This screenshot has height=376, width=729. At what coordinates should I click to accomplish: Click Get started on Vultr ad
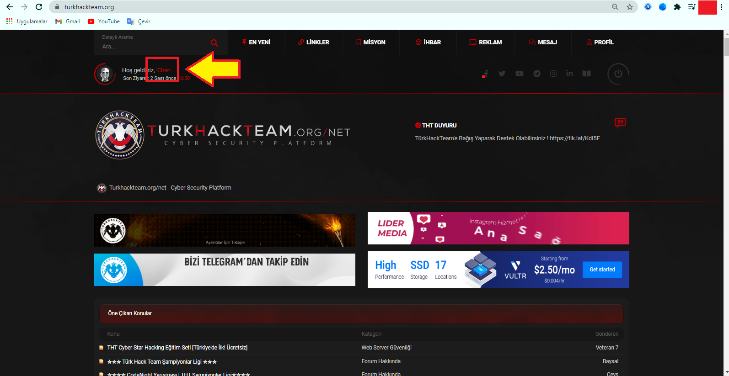[602, 270]
